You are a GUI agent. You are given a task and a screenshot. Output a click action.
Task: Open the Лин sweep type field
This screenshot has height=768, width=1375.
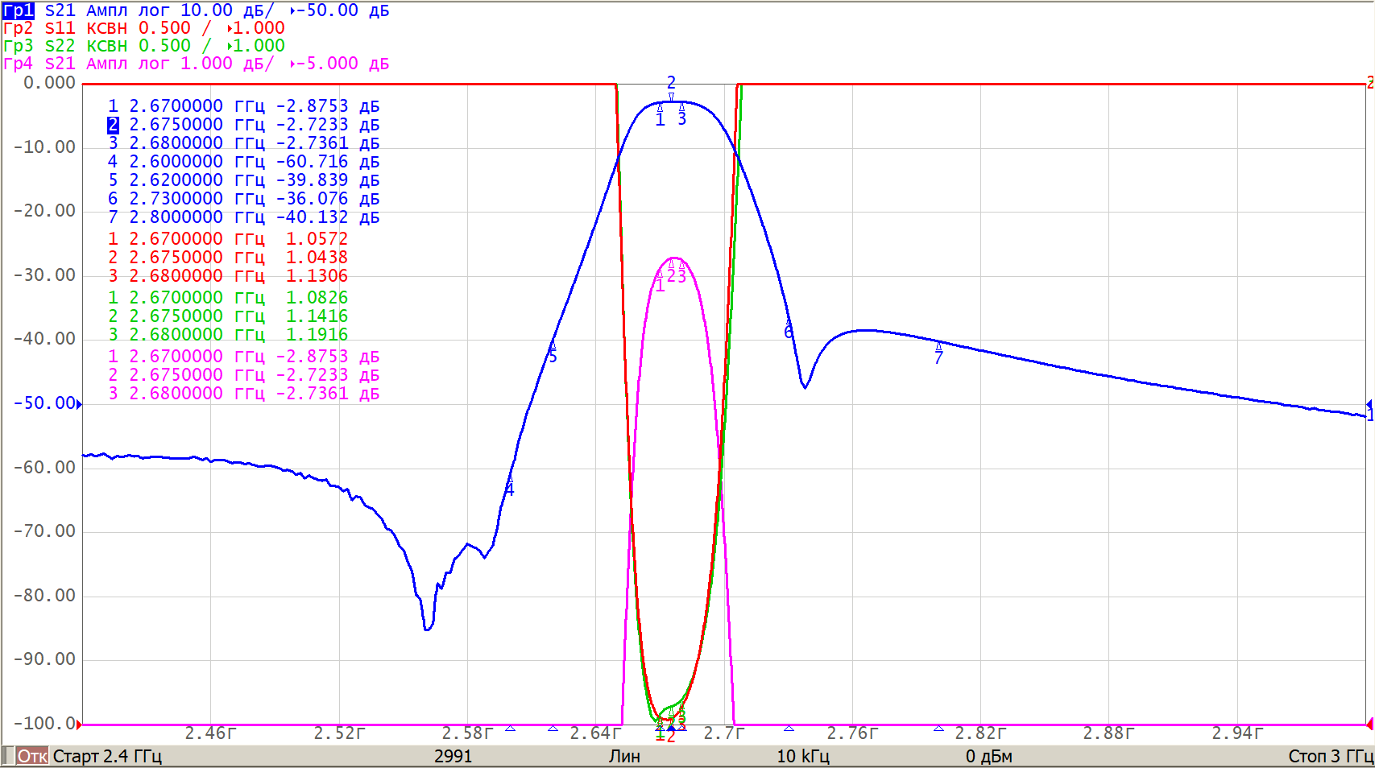pos(624,757)
